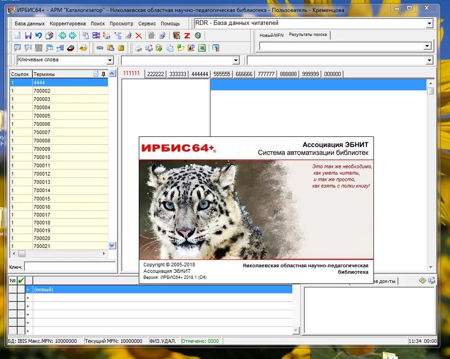
Task: Print with the printer icon in second toolbar
Action: tap(138, 48)
